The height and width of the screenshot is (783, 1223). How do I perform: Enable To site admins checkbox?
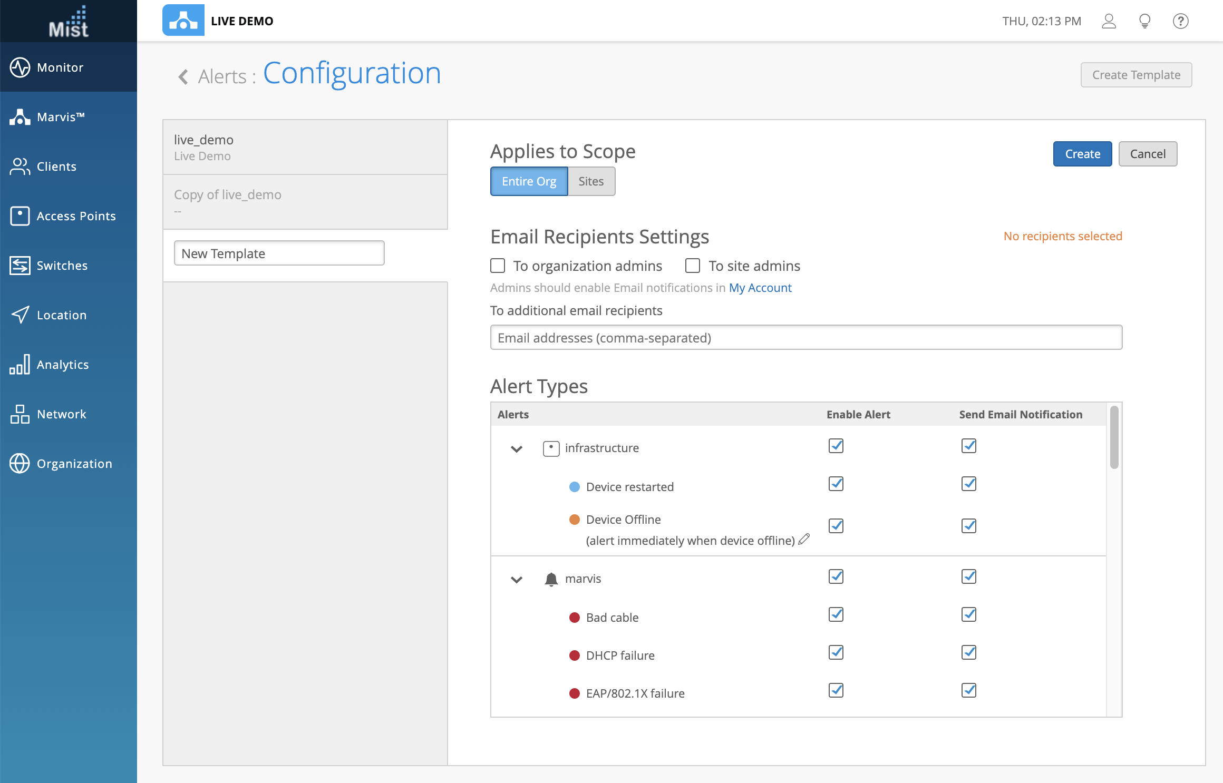pyautogui.click(x=693, y=266)
